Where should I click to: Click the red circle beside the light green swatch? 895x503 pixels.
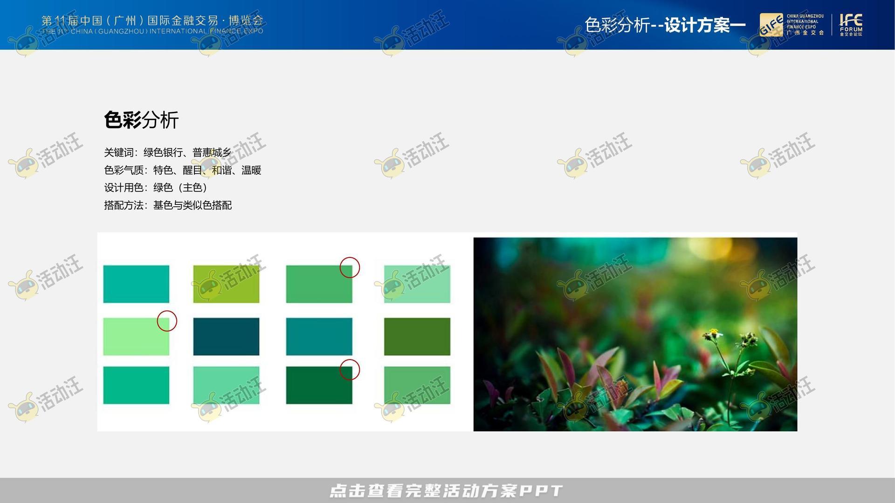[x=166, y=320]
